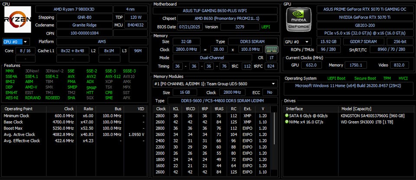Click the Ext. column header
This screenshot has width=416, height=180.
click(x=247, y=109)
